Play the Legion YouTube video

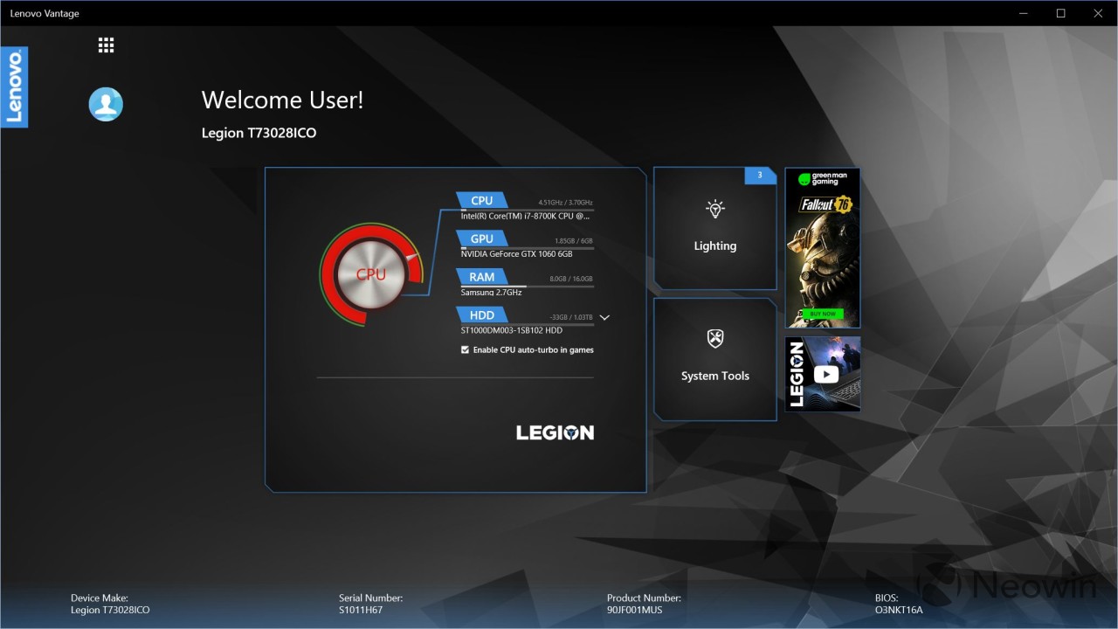(x=825, y=374)
